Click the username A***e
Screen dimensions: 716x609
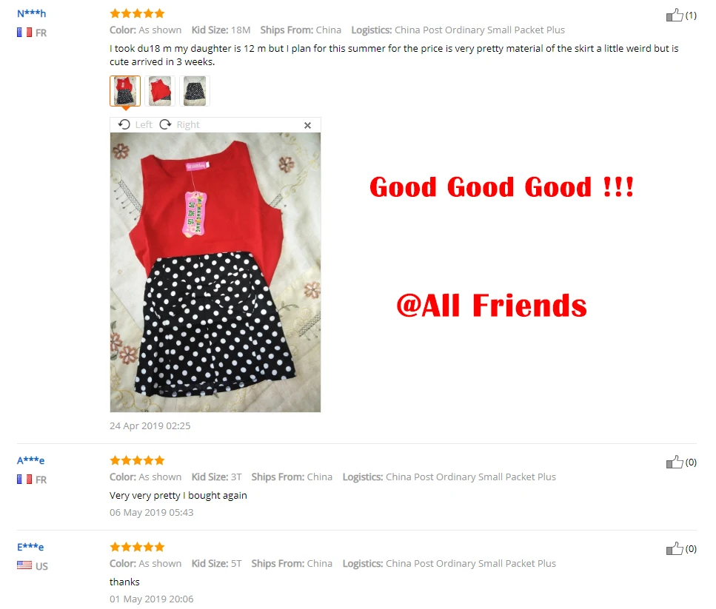tap(30, 460)
